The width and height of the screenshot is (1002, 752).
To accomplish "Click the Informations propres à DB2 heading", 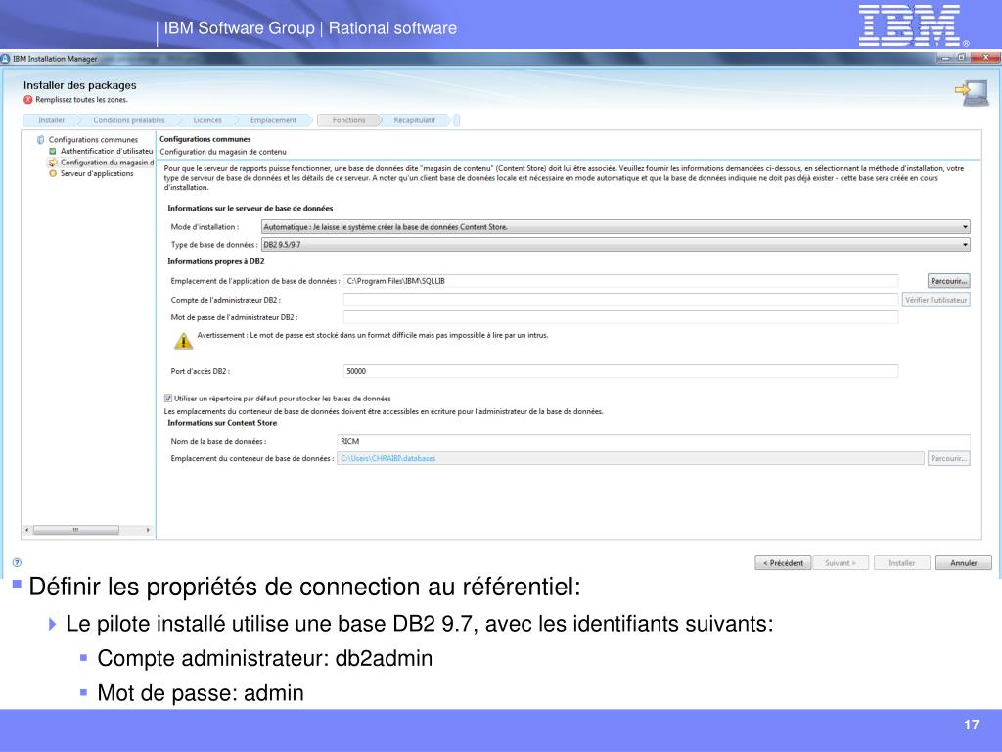I will click(216, 261).
